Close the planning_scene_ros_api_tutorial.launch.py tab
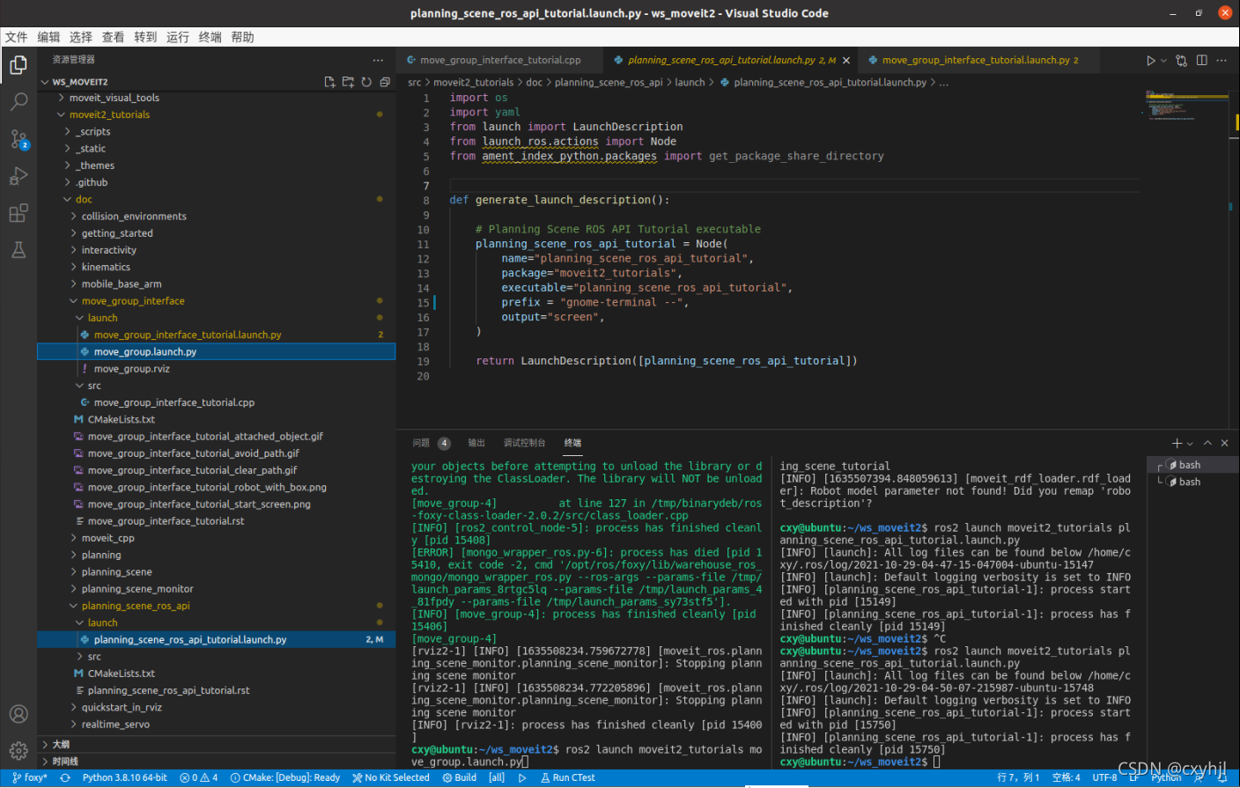Viewport: 1240px width, 788px height. click(x=846, y=61)
